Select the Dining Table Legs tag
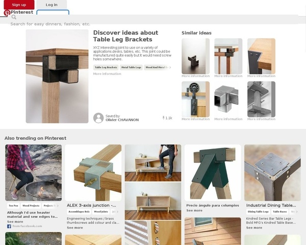Screen dimensions: 306x245 (x=258, y=211)
